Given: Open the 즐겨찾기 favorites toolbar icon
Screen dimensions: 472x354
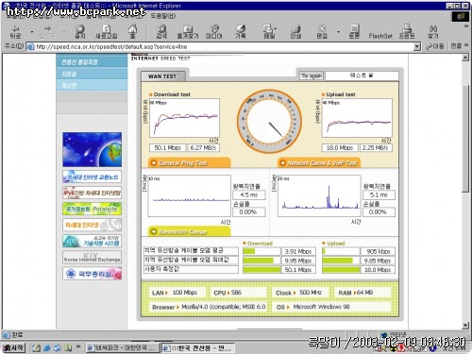Looking at the screenshot, I should pyautogui.click(x=188, y=32).
